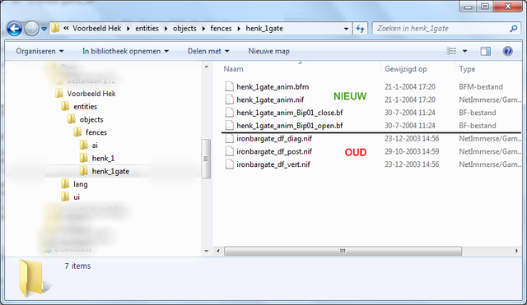This screenshot has height=305, width=527.
Task: Toggle the preview pane icon
Action: (485, 51)
